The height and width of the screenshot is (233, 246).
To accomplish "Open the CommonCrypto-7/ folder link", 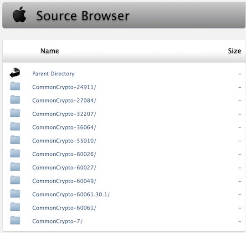I will point(57,222).
